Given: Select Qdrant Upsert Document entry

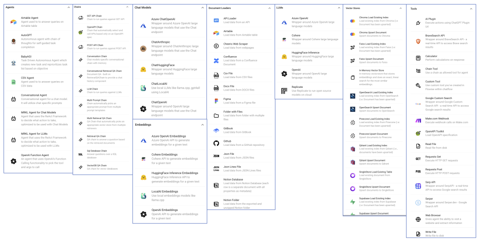Looking at the screenshot, I should tap(375, 162).
